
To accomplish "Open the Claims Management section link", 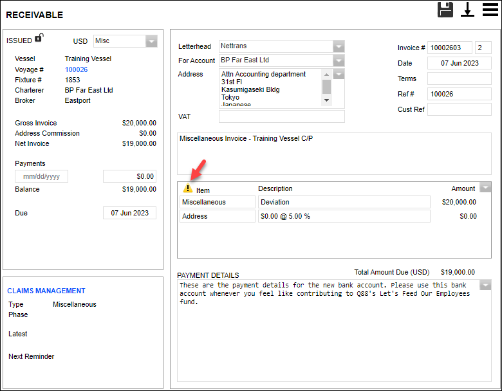I will pos(46,291).
